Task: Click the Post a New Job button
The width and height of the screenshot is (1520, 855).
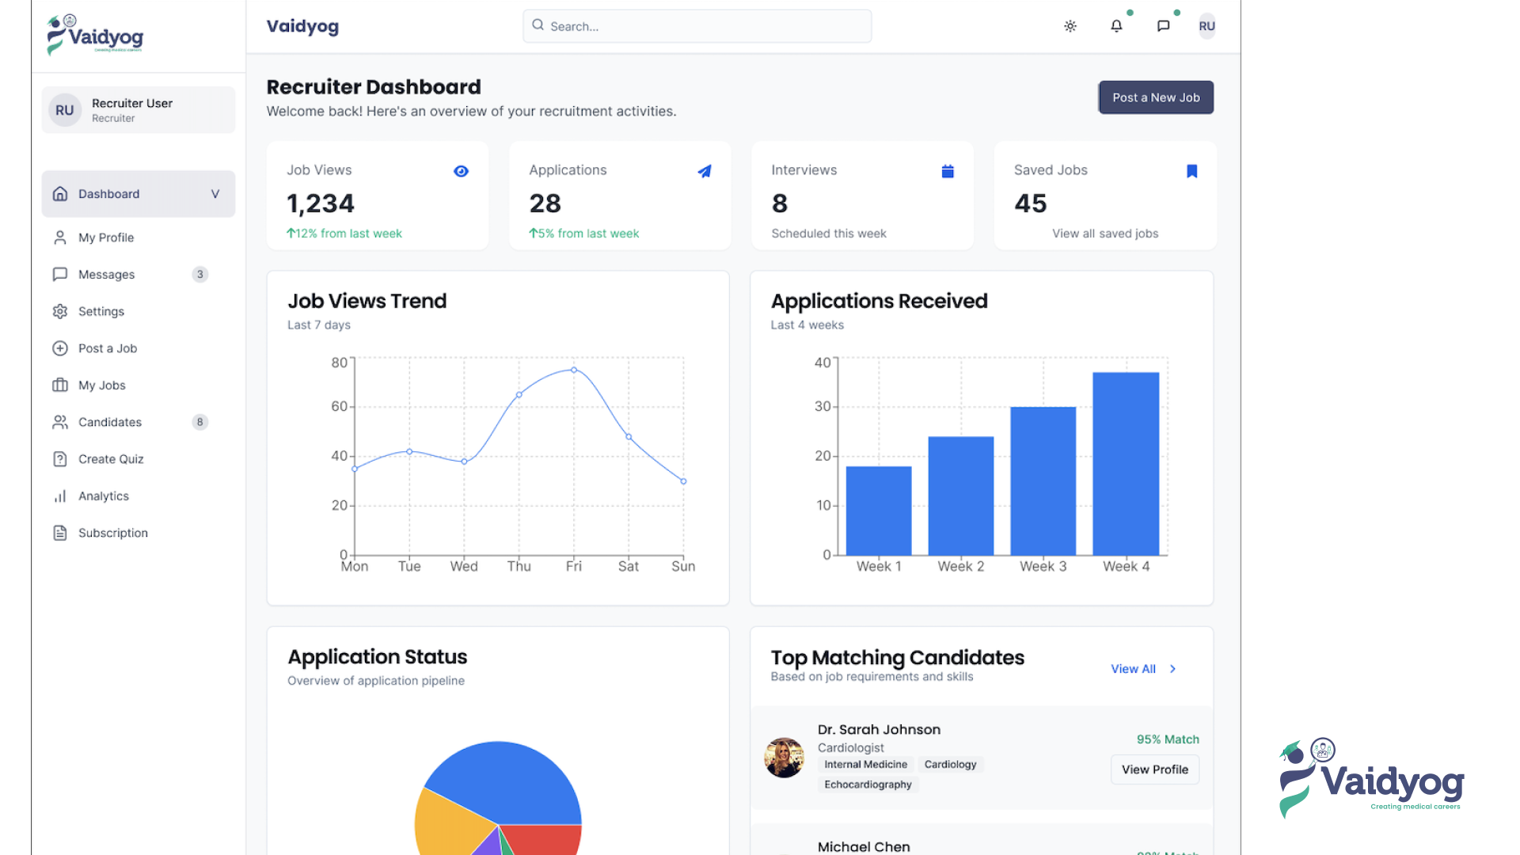Action: [x=1156, y=97]
